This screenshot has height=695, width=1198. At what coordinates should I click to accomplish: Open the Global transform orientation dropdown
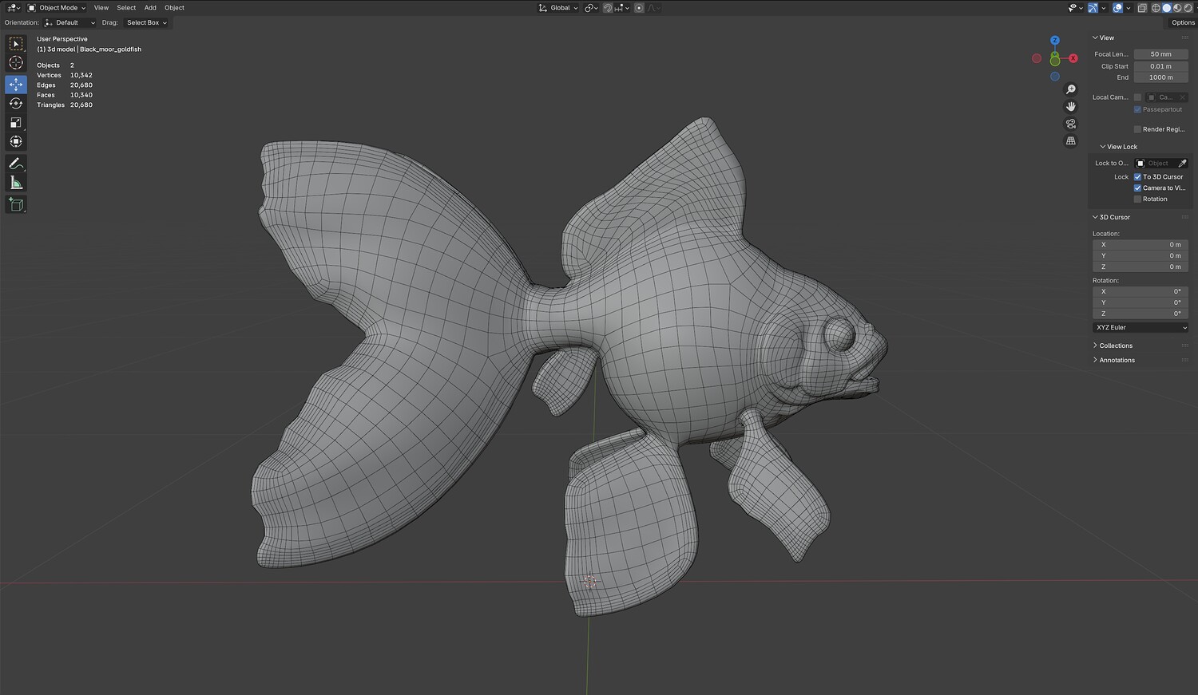pos(558,8)
